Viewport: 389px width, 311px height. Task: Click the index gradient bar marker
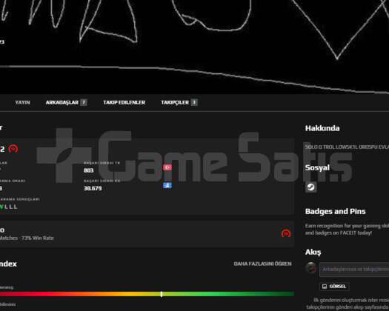click(162, 294)
